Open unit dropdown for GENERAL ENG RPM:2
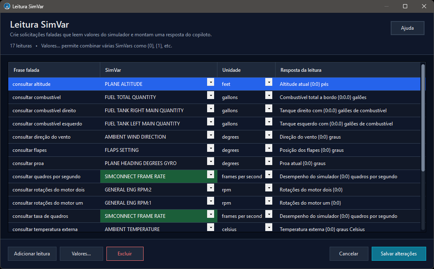434x269 pixels. pyautogui.click(x=269, y=188)
